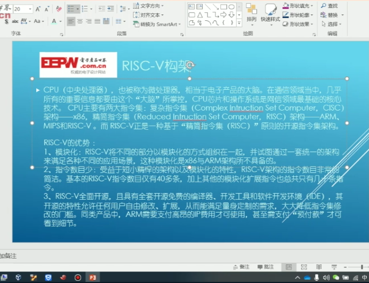Open the 字体 font dialog launcher
This screenshot has width=369, height=283.
[x=62, y=35]
